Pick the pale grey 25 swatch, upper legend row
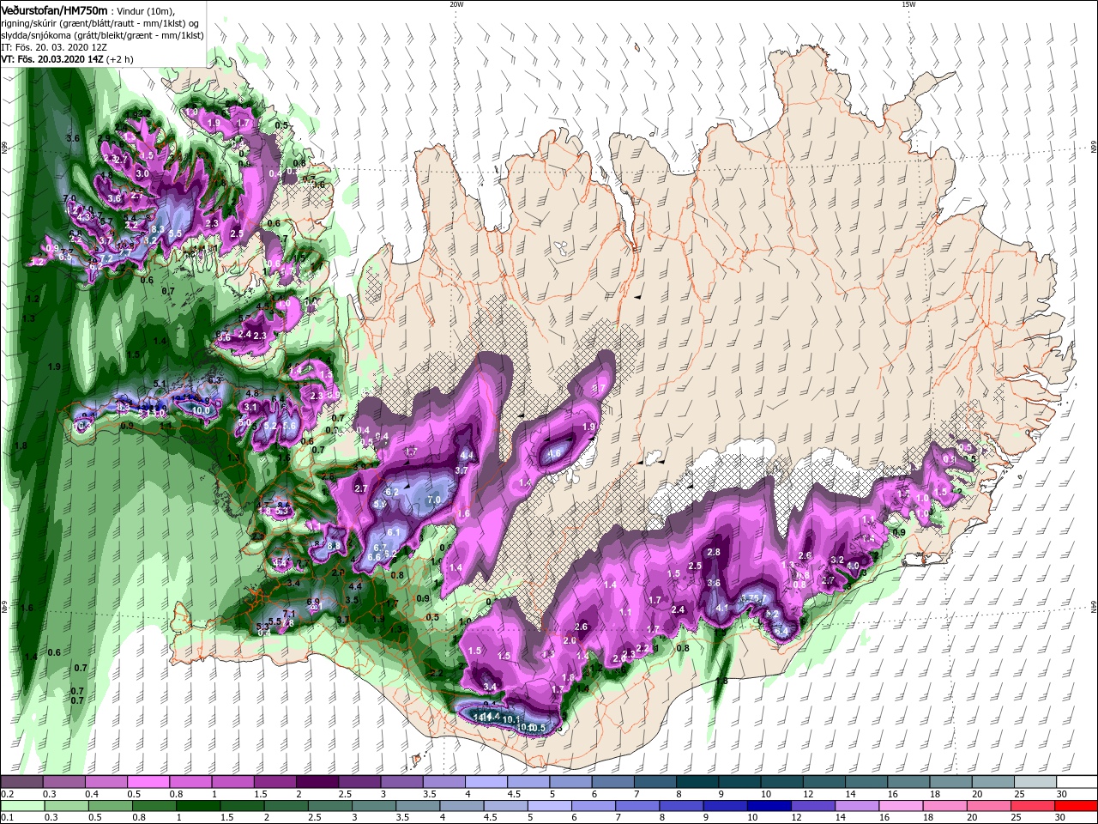Viewport: 1098px width, 824px height. point(1035,782)
